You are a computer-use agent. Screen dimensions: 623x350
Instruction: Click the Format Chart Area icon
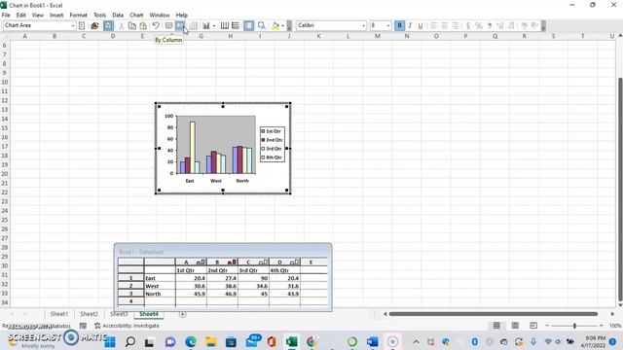(82, 25)
